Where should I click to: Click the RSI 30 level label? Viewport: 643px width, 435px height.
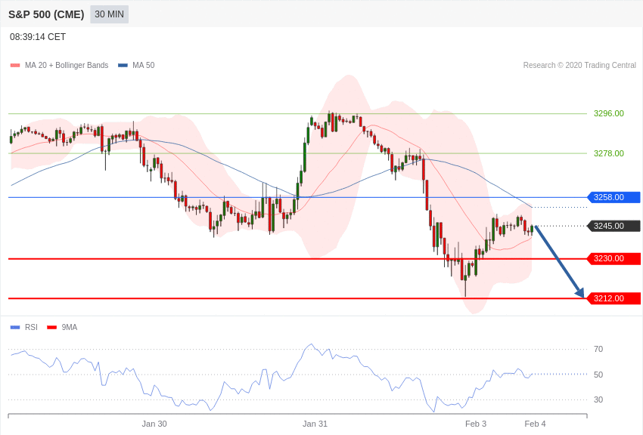598,400
